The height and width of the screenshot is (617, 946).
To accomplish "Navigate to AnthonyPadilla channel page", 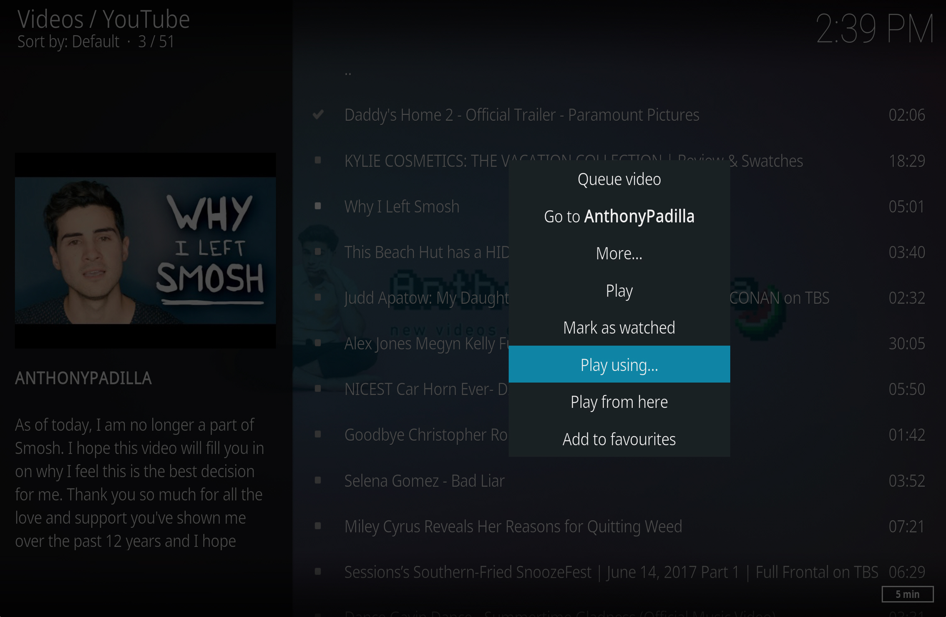I will tap(619, 217).
